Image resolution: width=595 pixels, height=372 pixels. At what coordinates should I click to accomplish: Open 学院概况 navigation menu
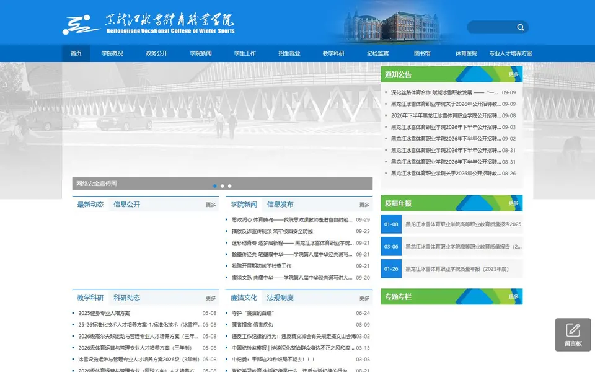[112, 53]
